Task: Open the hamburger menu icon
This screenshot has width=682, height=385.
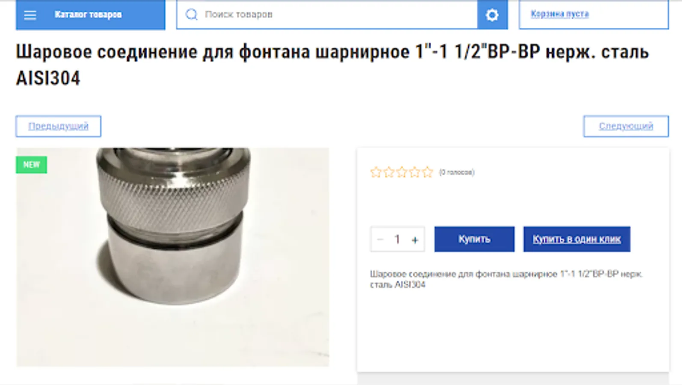Action: (30, 15)
